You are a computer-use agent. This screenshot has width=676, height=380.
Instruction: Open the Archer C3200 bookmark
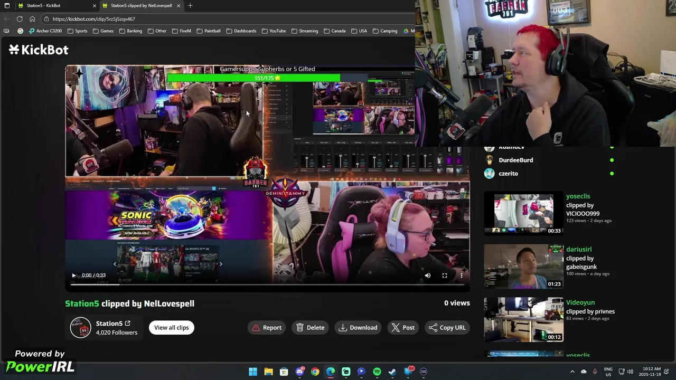click(45, 31)
